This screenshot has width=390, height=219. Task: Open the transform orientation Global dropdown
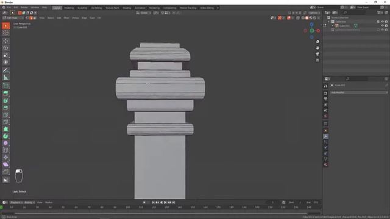(x=144, y=13)
